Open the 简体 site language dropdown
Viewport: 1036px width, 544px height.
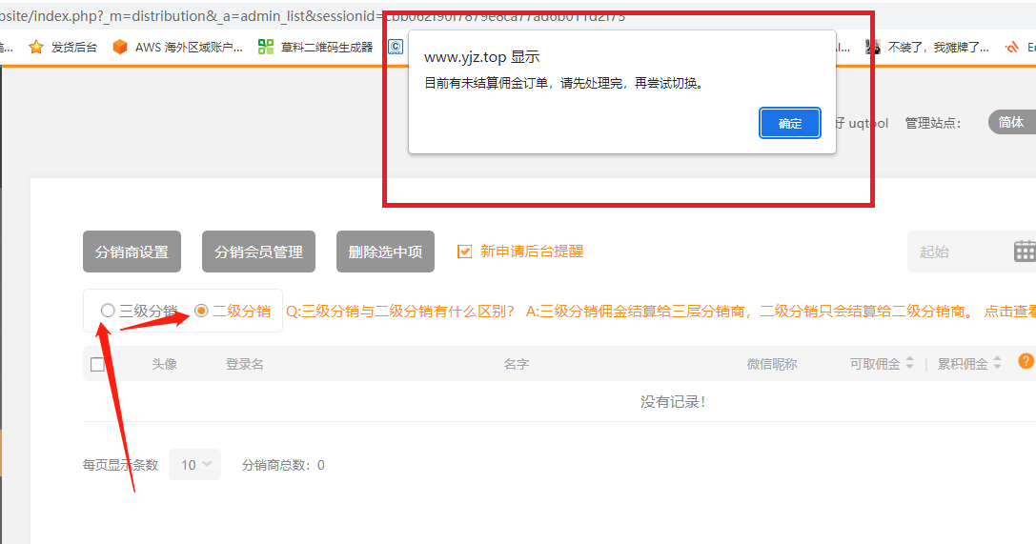1011,122
